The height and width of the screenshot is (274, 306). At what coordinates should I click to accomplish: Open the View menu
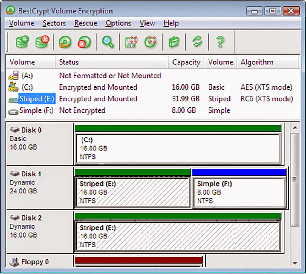tap(147, 23)
